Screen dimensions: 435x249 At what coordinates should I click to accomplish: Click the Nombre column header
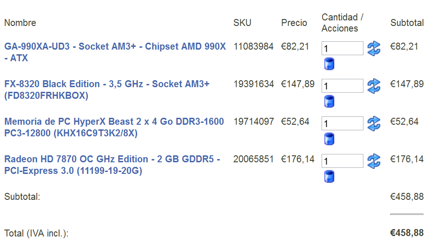(x=20, y=23)
